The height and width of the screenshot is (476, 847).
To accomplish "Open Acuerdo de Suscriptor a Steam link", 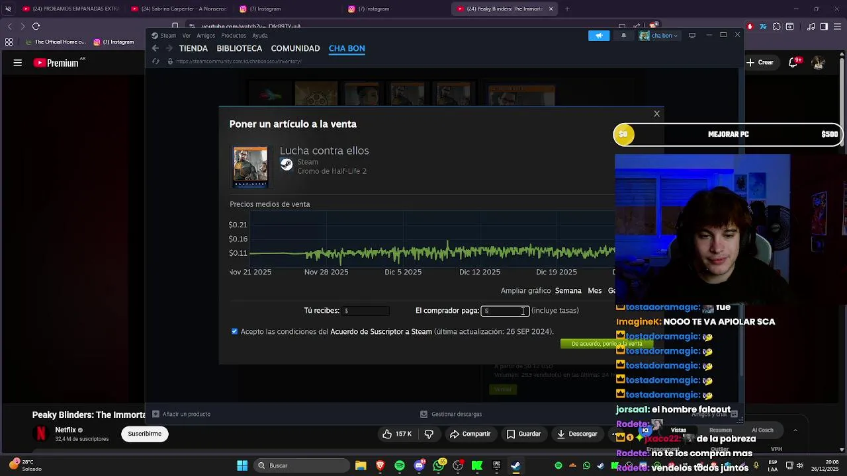I will 381,331.
